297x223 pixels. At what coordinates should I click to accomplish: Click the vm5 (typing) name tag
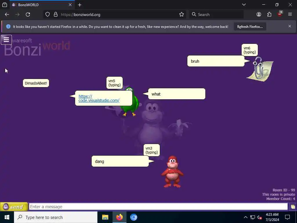[x=114, y=83]
